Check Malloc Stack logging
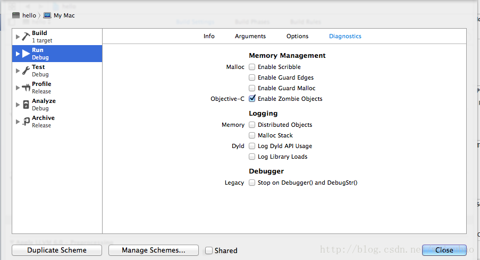Viewport: 480px width, 260px height. [252, 135]
